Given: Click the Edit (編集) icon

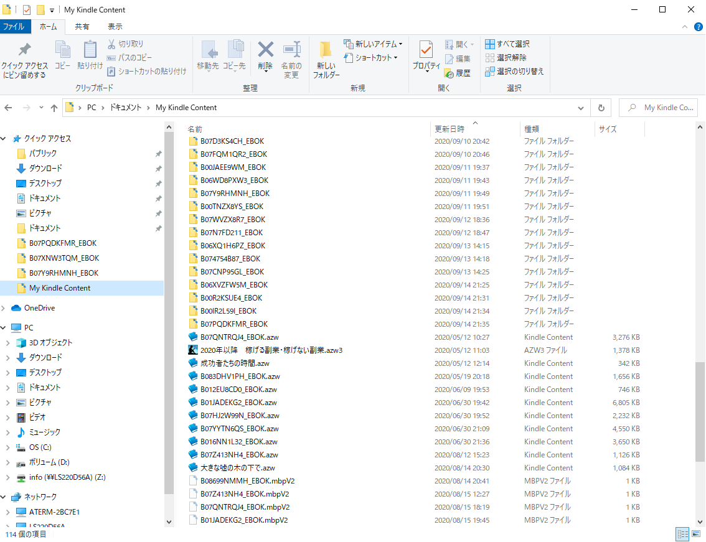Looking at the screenshot, I should (449, 58).
